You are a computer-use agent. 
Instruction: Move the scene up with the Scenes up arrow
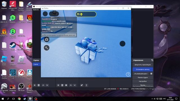(x=43, y=85)
